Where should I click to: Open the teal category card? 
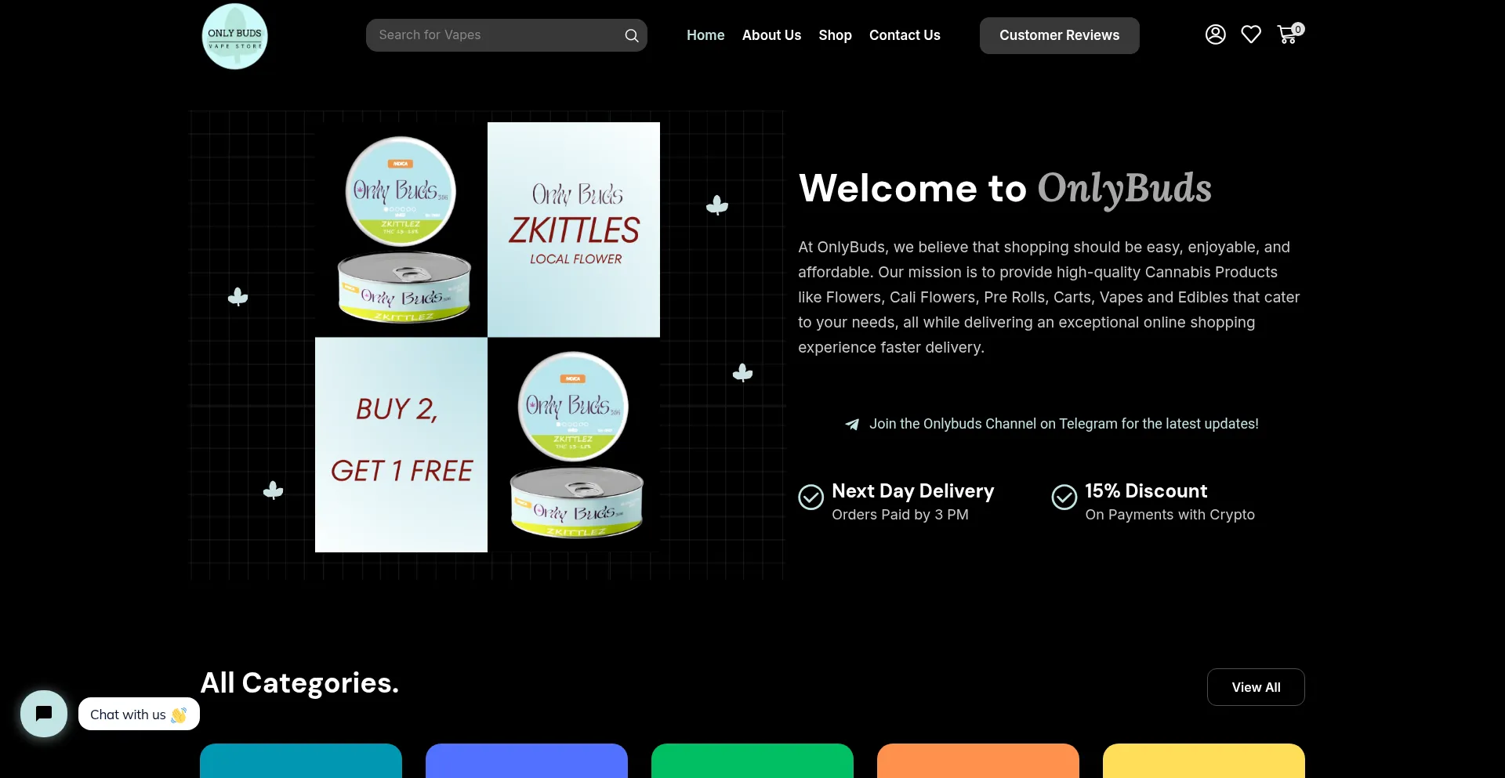(x=301, y=761)
